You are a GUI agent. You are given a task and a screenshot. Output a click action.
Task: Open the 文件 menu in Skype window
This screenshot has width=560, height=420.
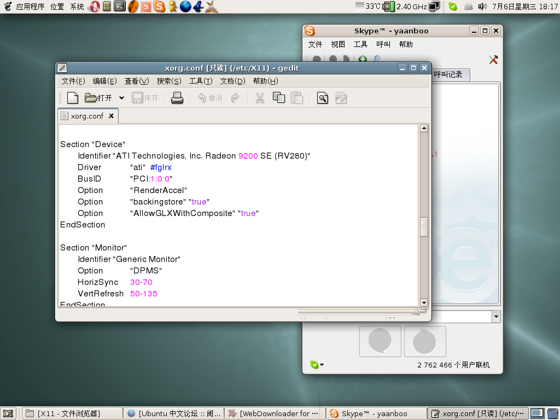click(x=315, y=44)
